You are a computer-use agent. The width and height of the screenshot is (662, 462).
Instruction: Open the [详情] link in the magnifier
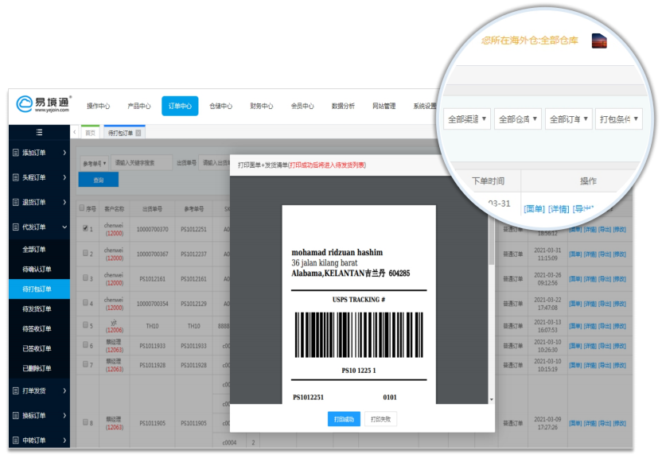coord(559,209)
